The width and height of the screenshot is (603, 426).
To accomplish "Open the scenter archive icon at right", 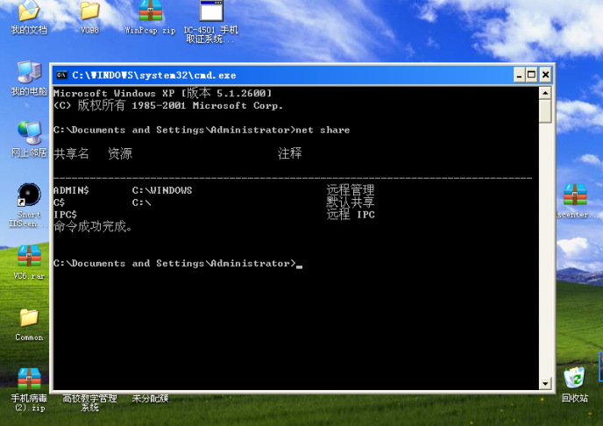I will [x=575, y=195].
